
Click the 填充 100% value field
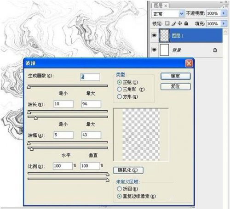213,23
